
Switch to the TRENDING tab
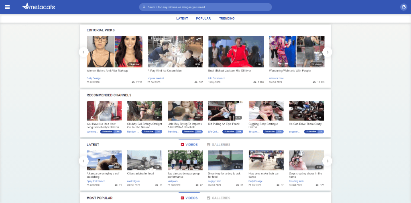click(x=227, y=18)
